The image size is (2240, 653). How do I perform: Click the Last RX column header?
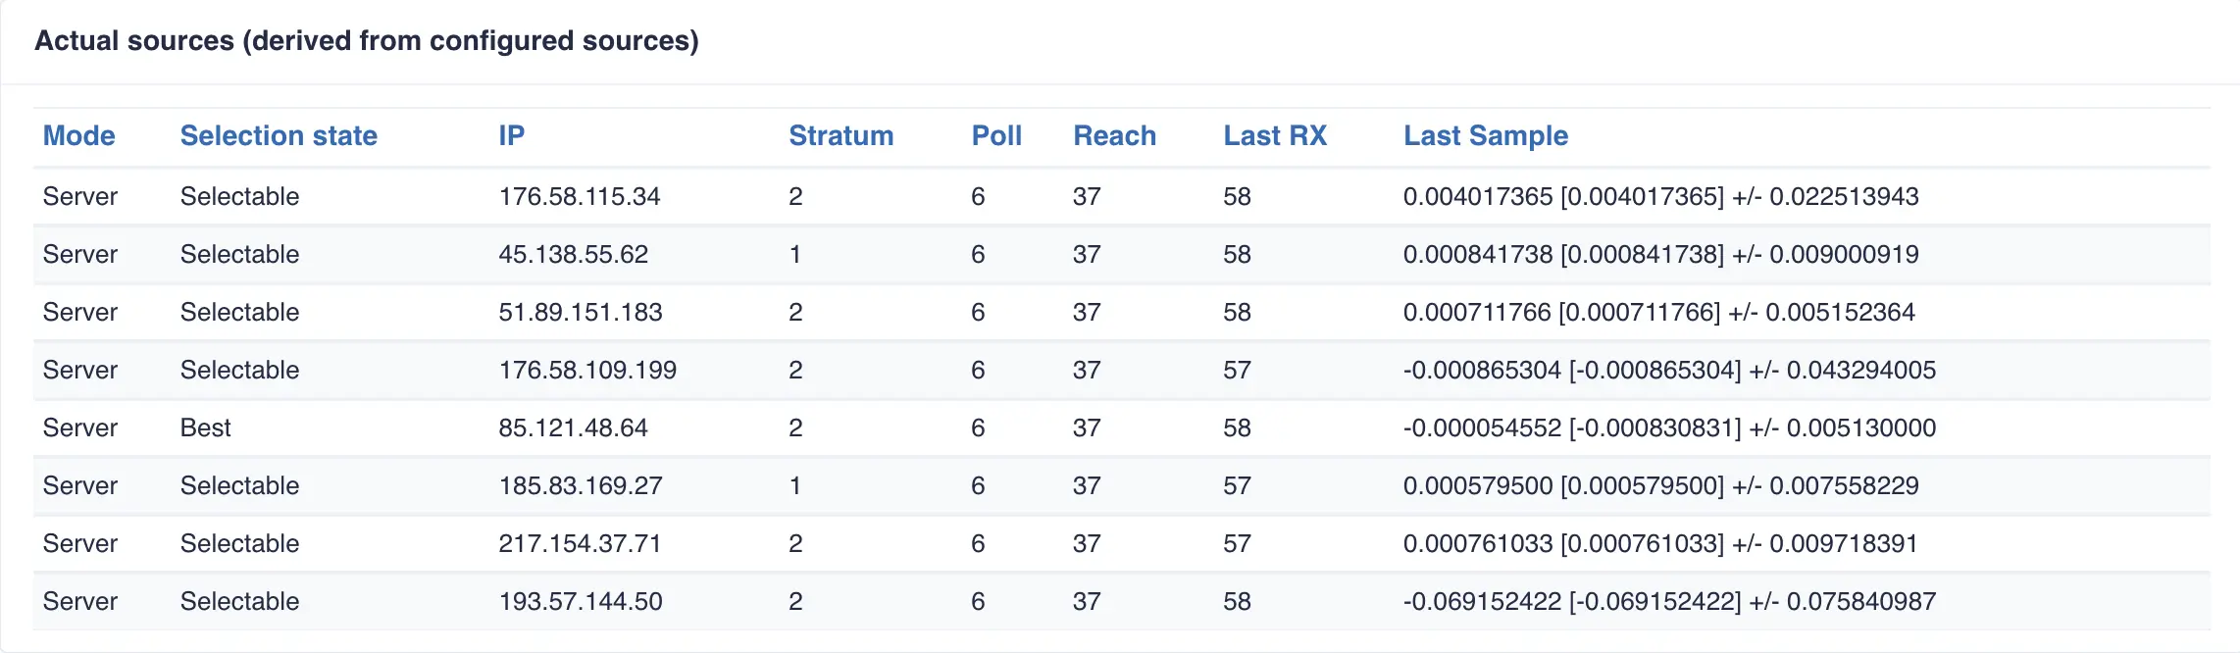pos(1274,135)
